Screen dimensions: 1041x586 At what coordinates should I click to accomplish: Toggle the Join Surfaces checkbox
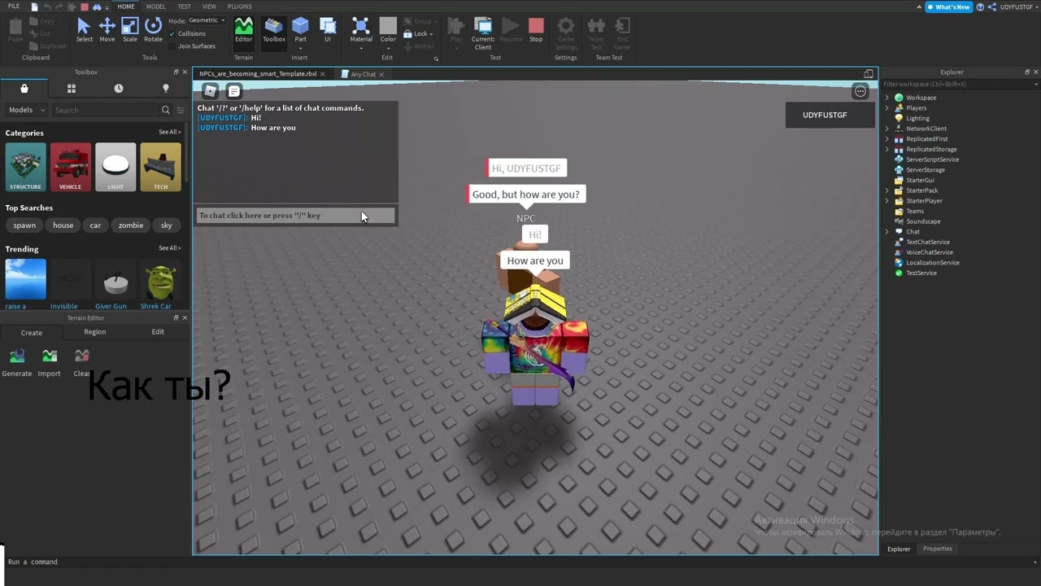pyautogui.click(x=172, y=46)
